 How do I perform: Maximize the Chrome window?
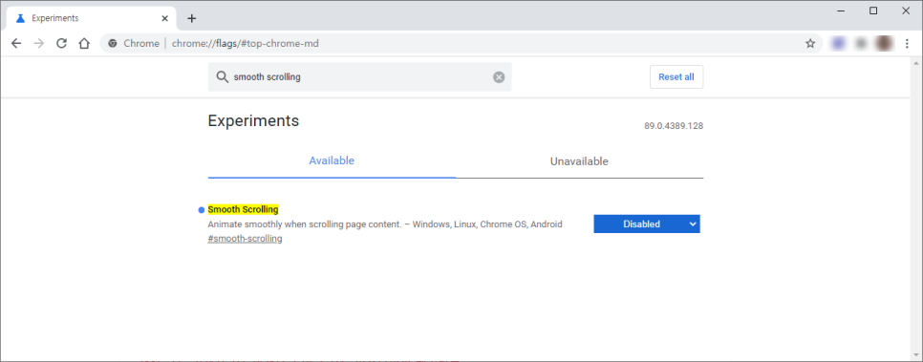click(x=873, y=11)
